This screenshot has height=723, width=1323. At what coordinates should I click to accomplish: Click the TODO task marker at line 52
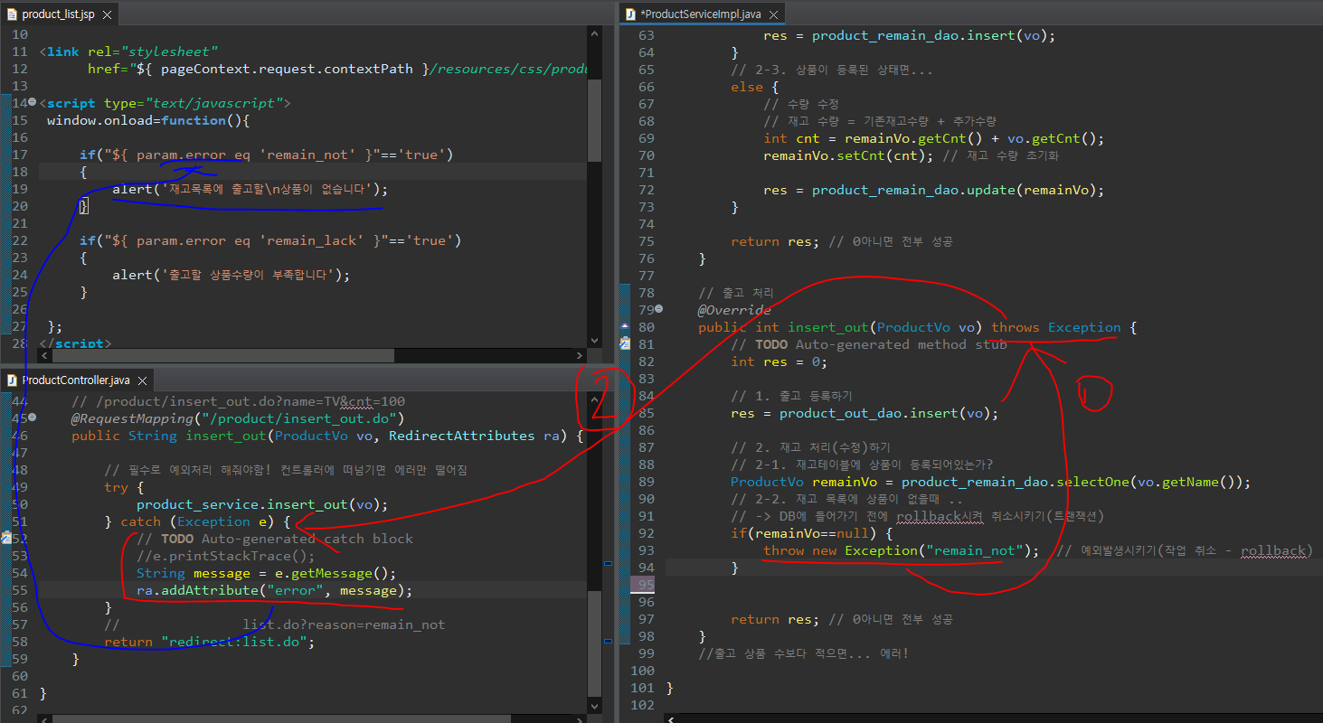coord(5,539)
